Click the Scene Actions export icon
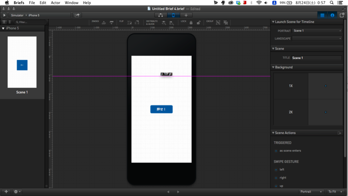The width and height of the screenshot is (348, 196). pos(339,133)
